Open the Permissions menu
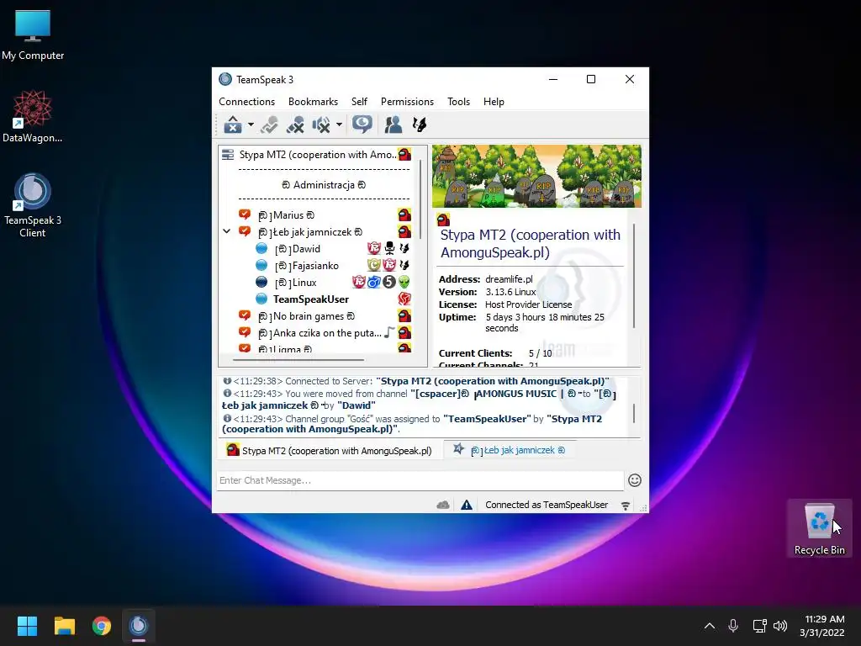This screenshot has height=646, width=861. [x=407, y=102]
